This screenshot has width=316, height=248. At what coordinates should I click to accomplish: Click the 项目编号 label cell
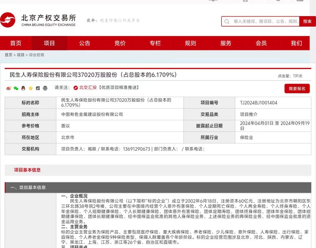(x=210, y=103)
